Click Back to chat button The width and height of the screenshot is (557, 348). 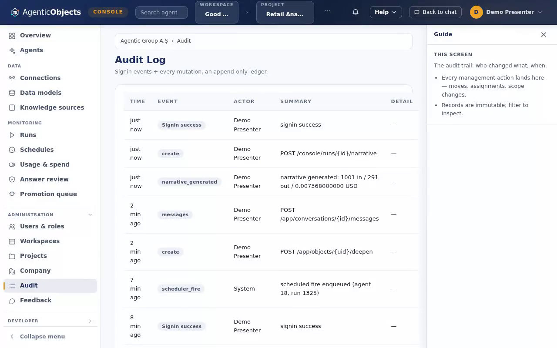click(x=435, y=12)
